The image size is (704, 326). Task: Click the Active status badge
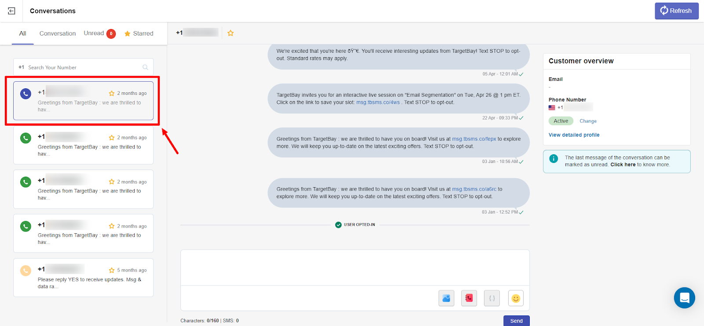click(x=561, y=121)
